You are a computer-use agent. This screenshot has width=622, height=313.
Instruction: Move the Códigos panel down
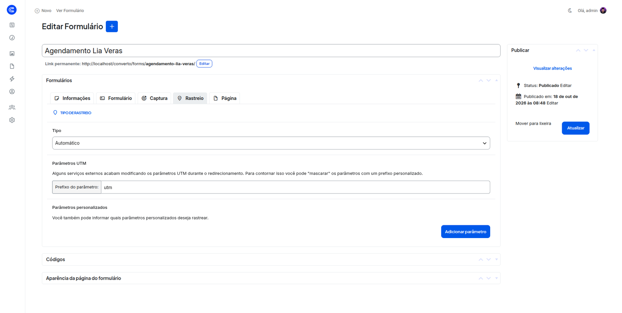[x=489, y=259]
